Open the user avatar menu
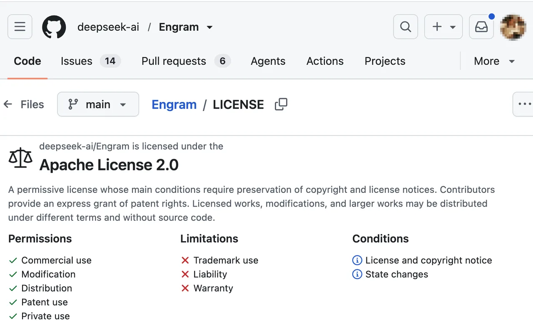Viewport: 533px width, 328px height. tap(513, 27)
